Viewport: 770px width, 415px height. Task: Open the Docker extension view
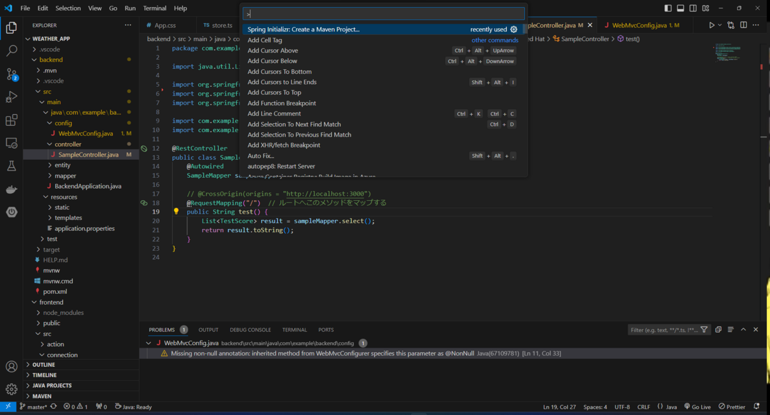pyautogui.click(x=11, y=189)
